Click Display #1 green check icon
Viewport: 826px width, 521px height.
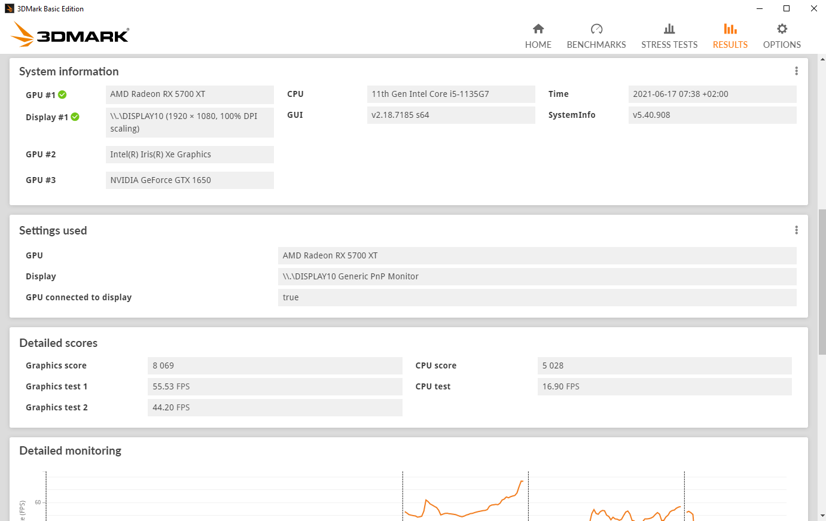click(75, 117)
